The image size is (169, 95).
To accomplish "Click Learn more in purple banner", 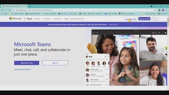I will click(x=114, y=25).
